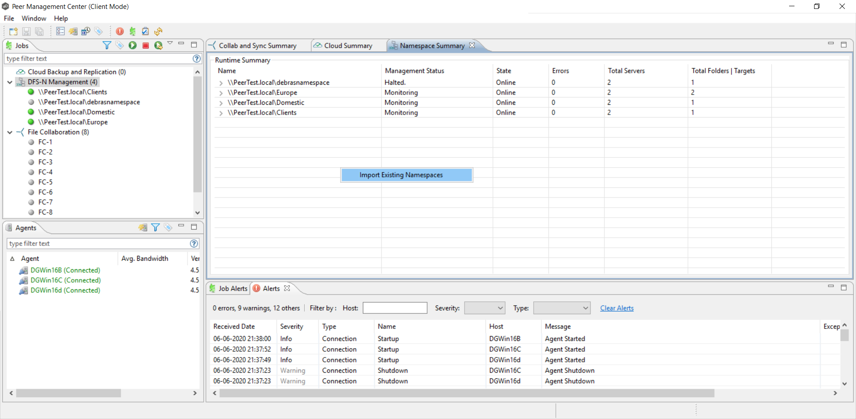This screenshot has height=419, width=856.
Task: Expand the \\PeerTest.local\Domestic summary row
Action: coord(221,103)
